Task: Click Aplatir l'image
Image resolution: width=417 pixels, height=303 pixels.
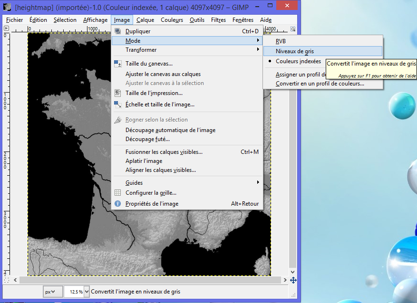Action: click(x=144, y=161)
